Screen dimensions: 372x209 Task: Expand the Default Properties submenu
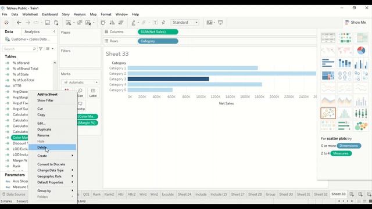[52, 182]
